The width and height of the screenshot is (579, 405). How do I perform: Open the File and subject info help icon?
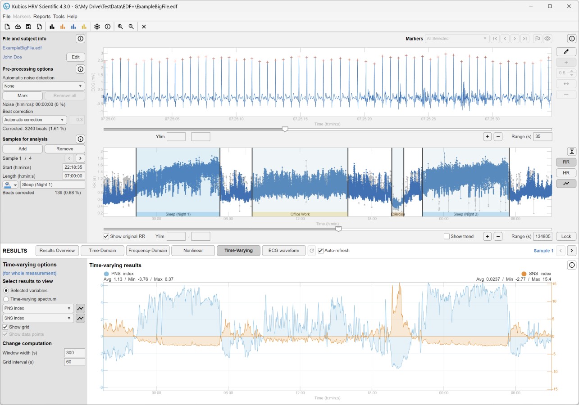80,39
